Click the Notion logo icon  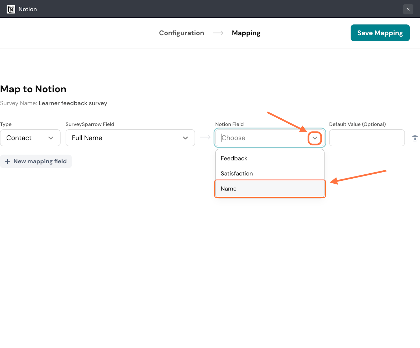click(11, 9)
